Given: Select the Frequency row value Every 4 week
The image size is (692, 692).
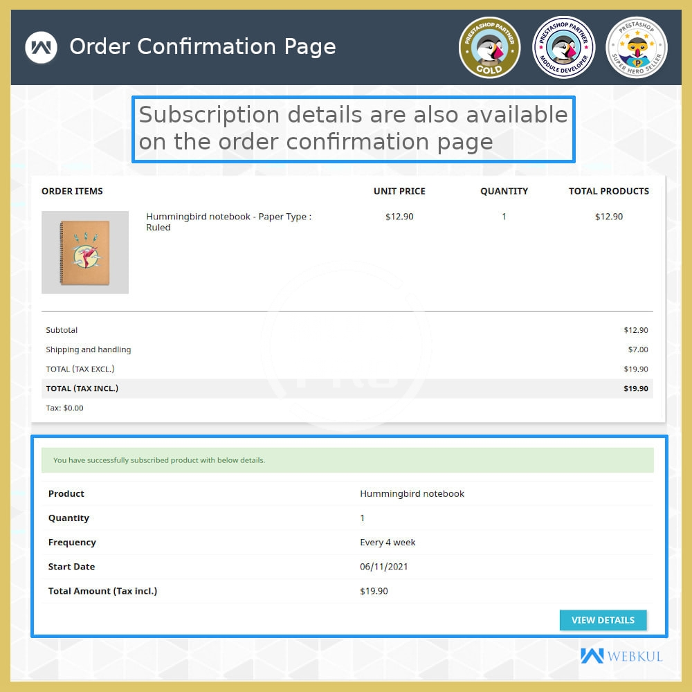Looking at the screenshot, I should pos(388,543).
